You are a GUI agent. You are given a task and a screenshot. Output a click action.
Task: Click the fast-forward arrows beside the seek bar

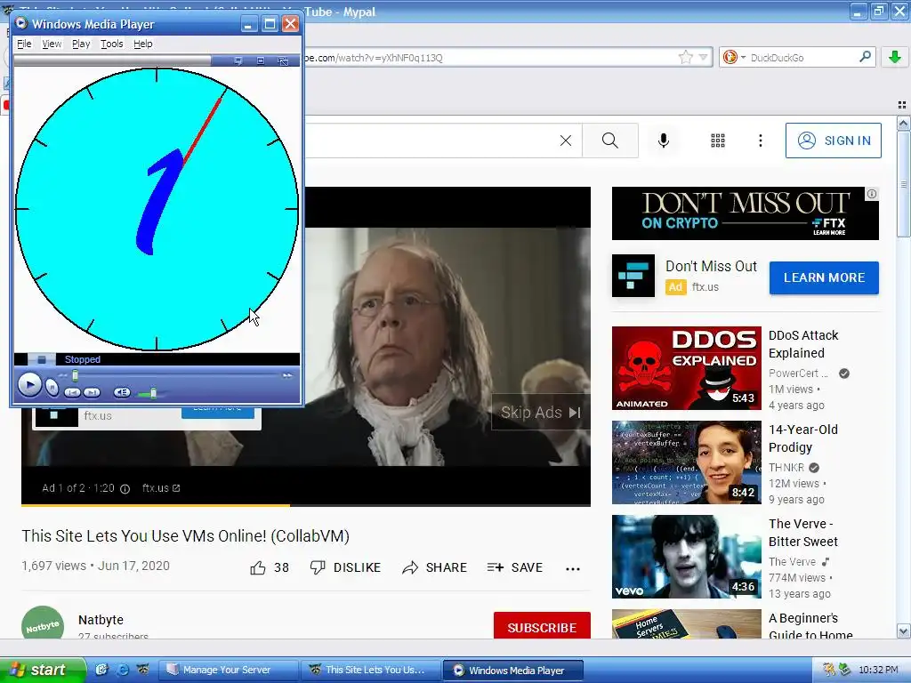287,376
